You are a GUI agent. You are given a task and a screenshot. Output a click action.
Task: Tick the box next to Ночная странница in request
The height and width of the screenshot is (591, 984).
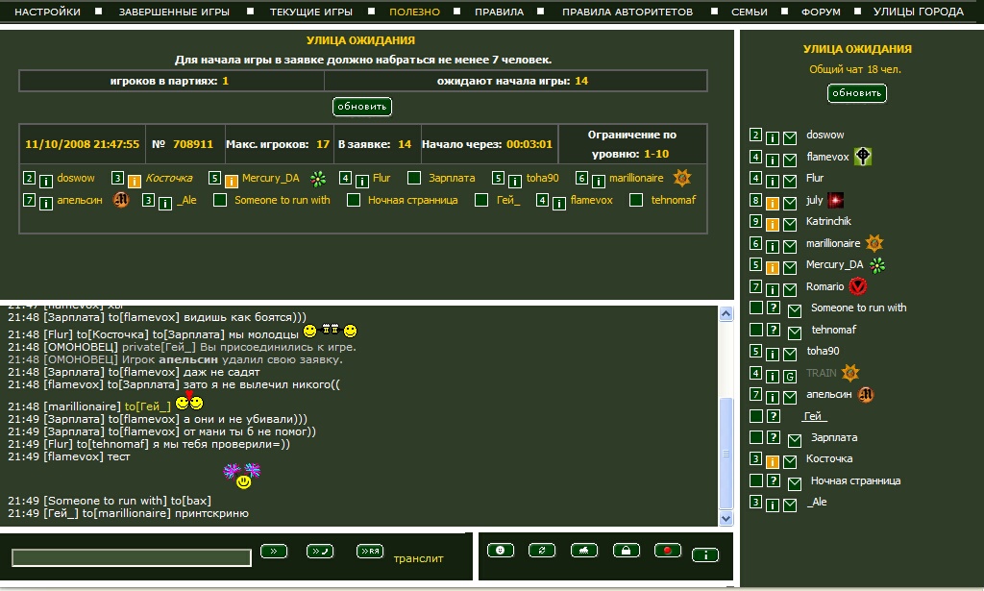coord(354,200)
